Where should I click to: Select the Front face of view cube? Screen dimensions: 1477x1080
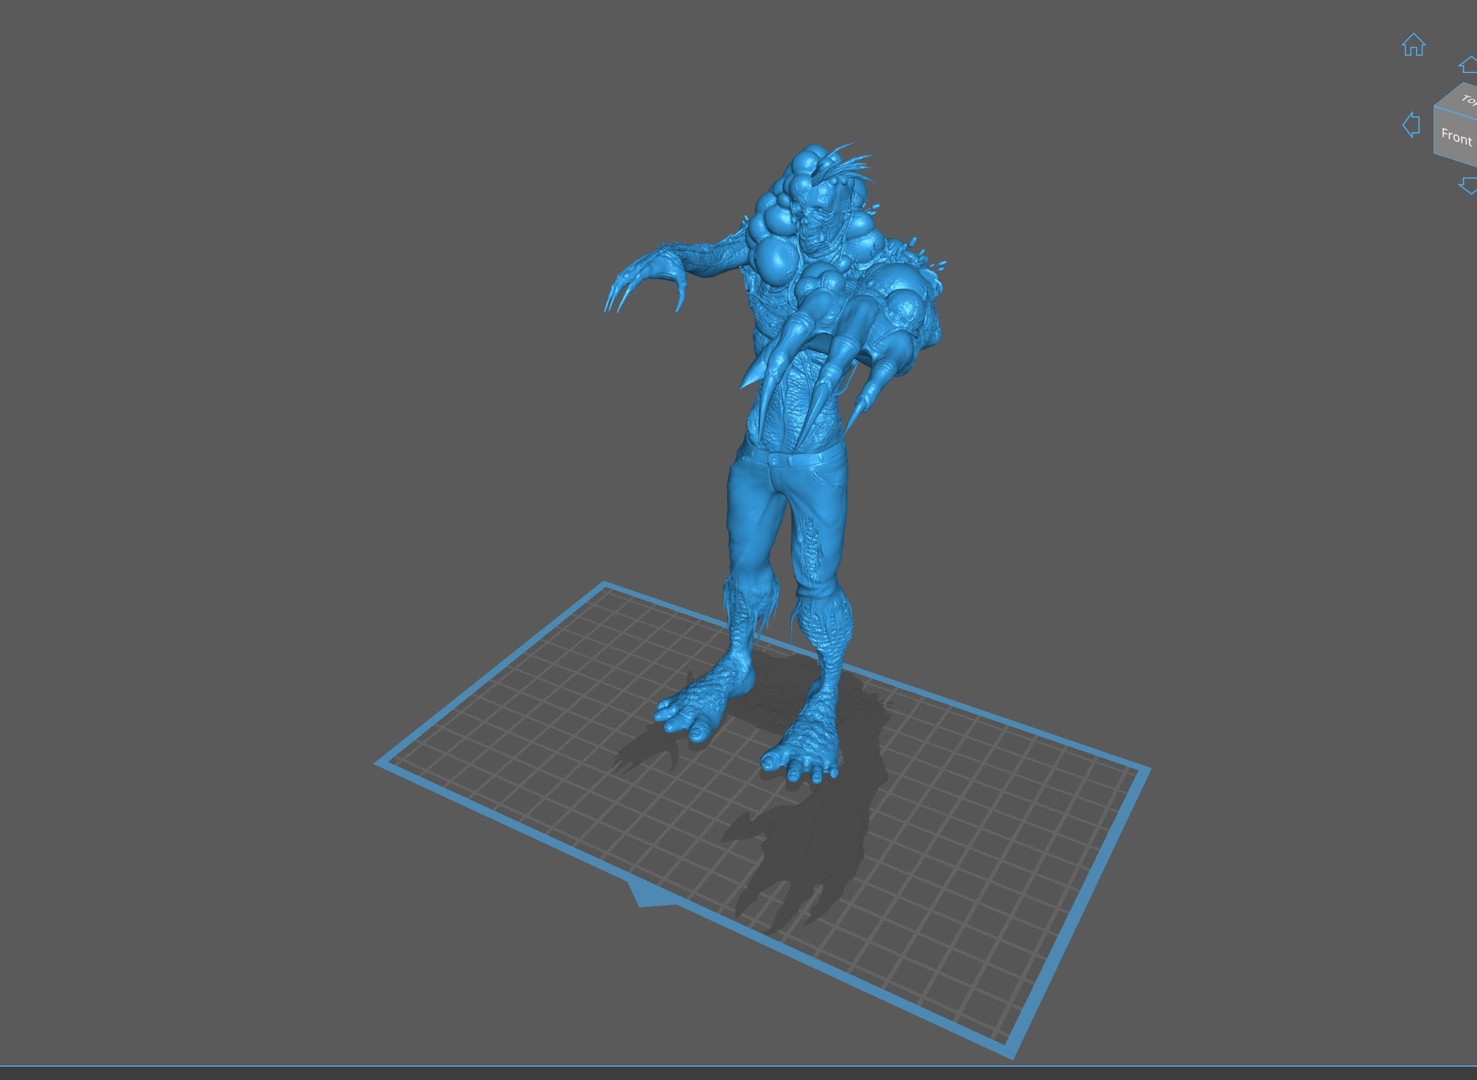pyautogui.click(x=1456, y=137)
